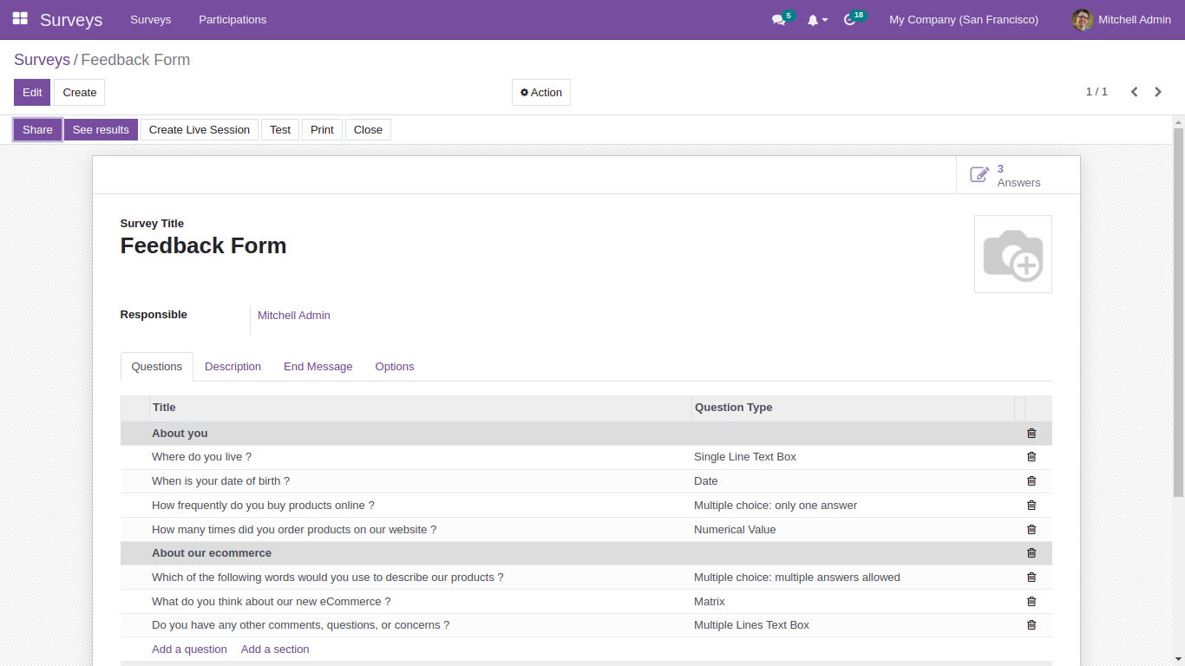This screenshot has width=1185, height=666.
Task: Open the Mitchell Admin user menu
Action: [1120, 19]
